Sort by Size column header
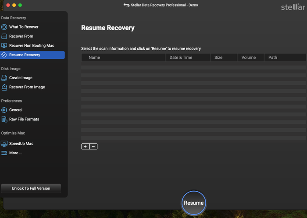 tap(224, 58)
